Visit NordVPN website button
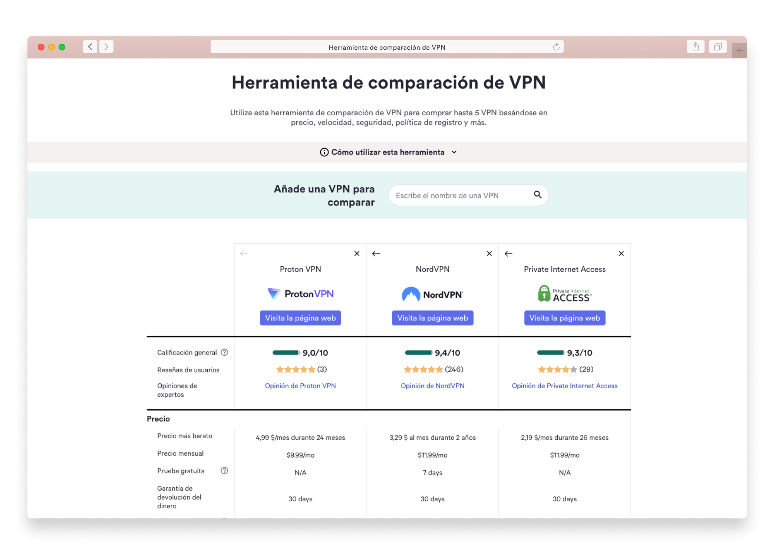Viewport: 775px width, 554px height. tap(432, 318)
